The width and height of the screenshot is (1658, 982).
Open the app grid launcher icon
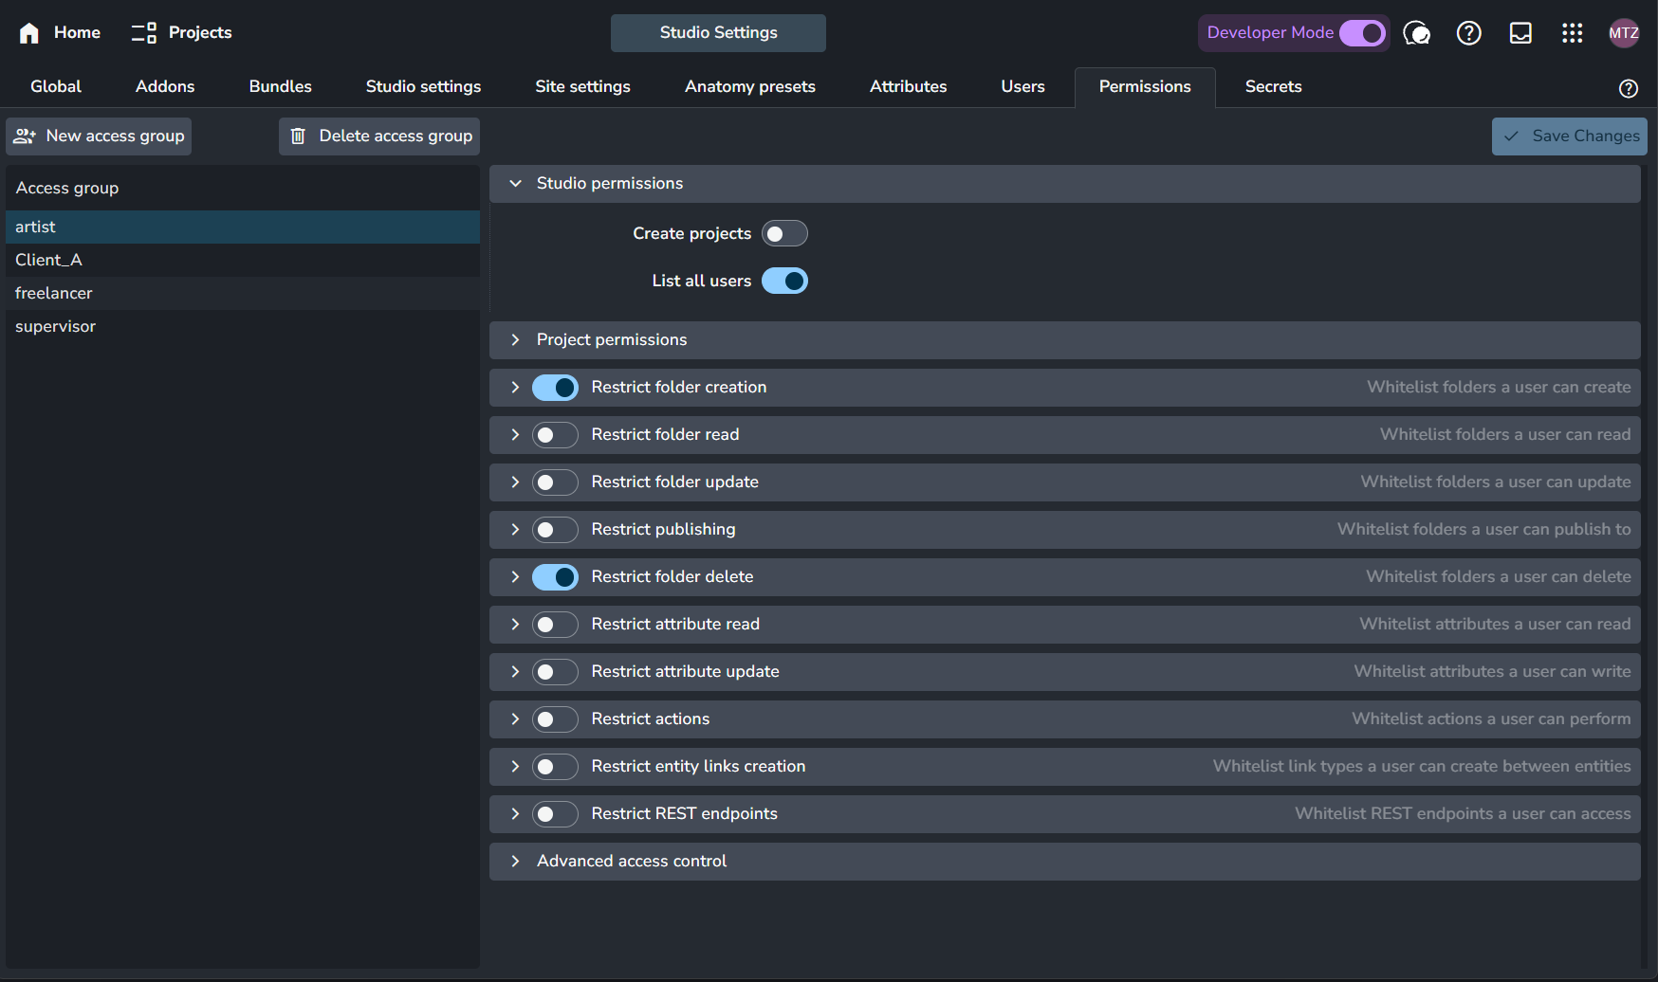tap(1572, 33)
